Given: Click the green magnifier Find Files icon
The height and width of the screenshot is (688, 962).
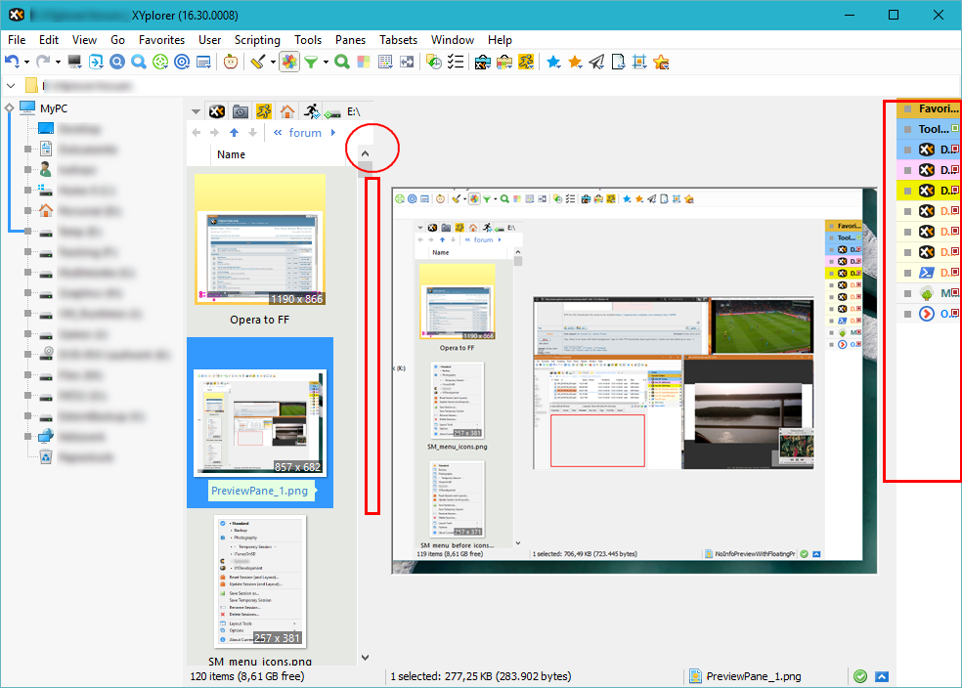Looking at the screenshot, I should [342, 62].
